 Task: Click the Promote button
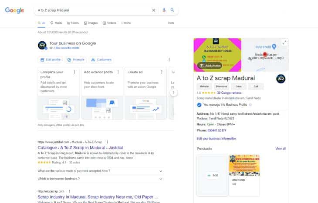coord(76,60)
